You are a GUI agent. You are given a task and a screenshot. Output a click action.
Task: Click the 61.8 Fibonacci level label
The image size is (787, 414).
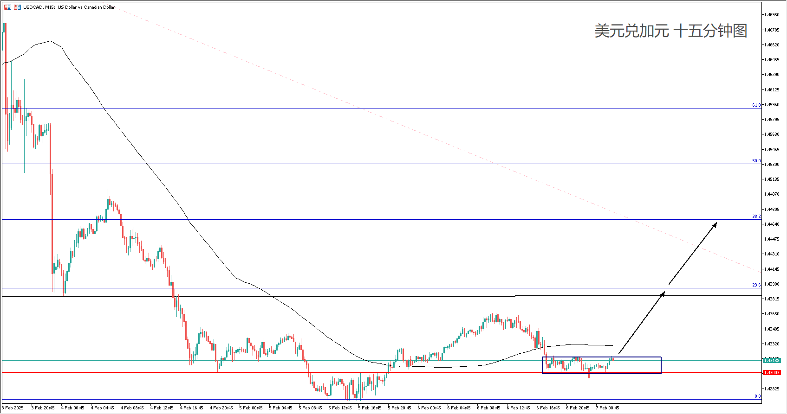[x=756, y=105]
